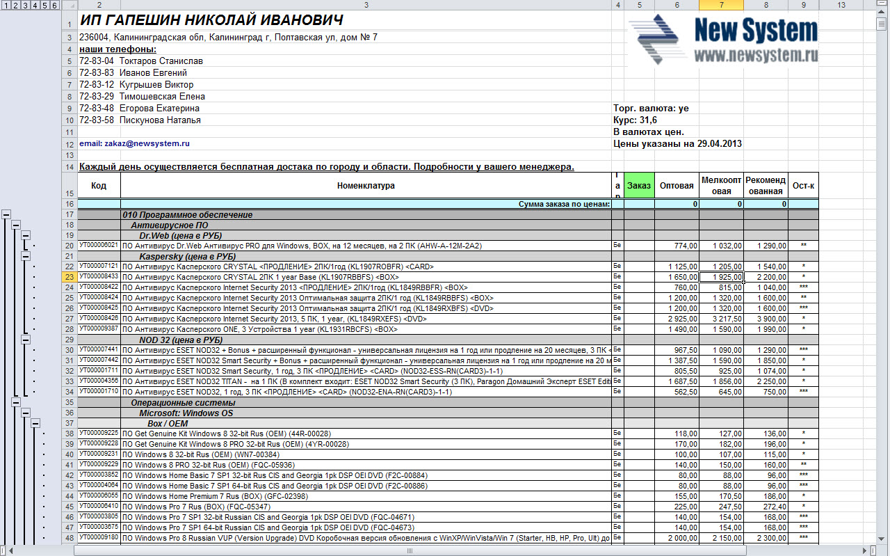Select row header 16
Screen dimensions: 890x556
(69, 204)
